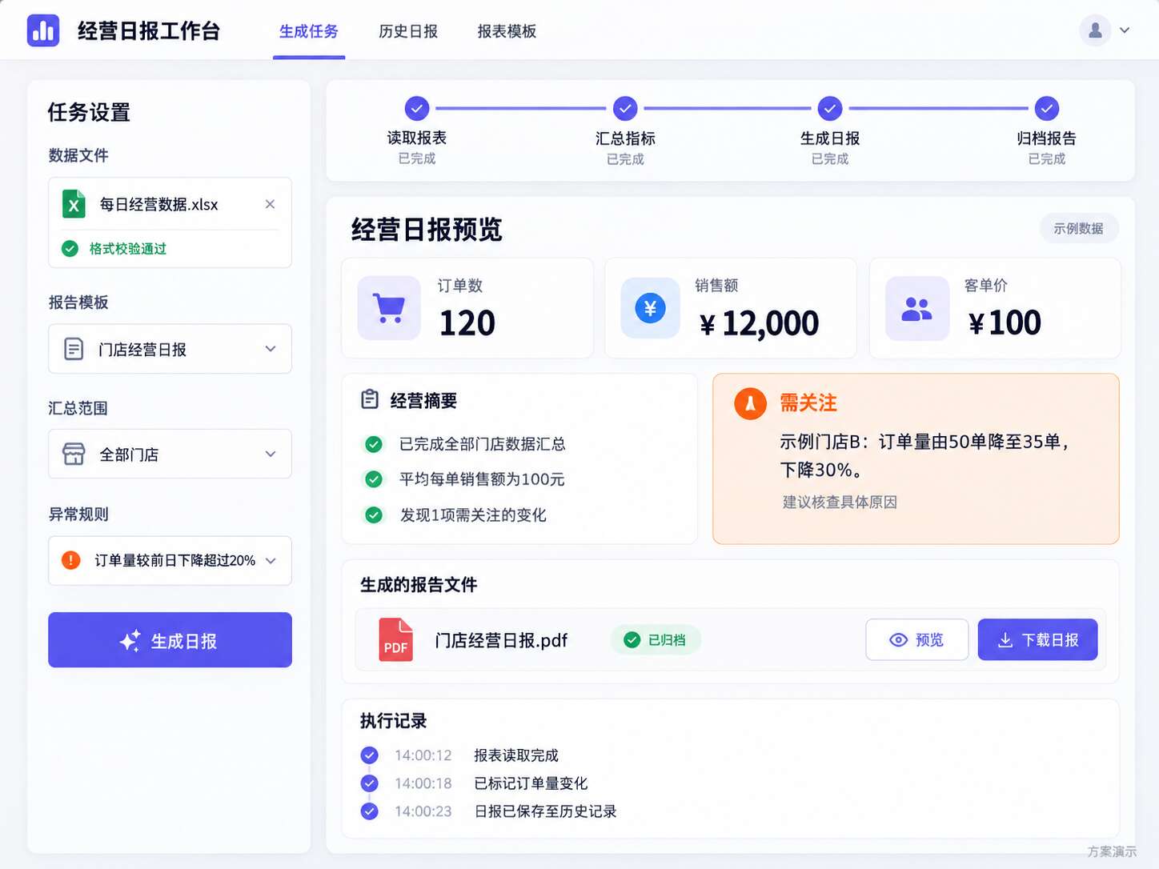Click the yen coin icon for 销售额
Image resolution: width=1159 pixels, height=869 pixels.
651,308
